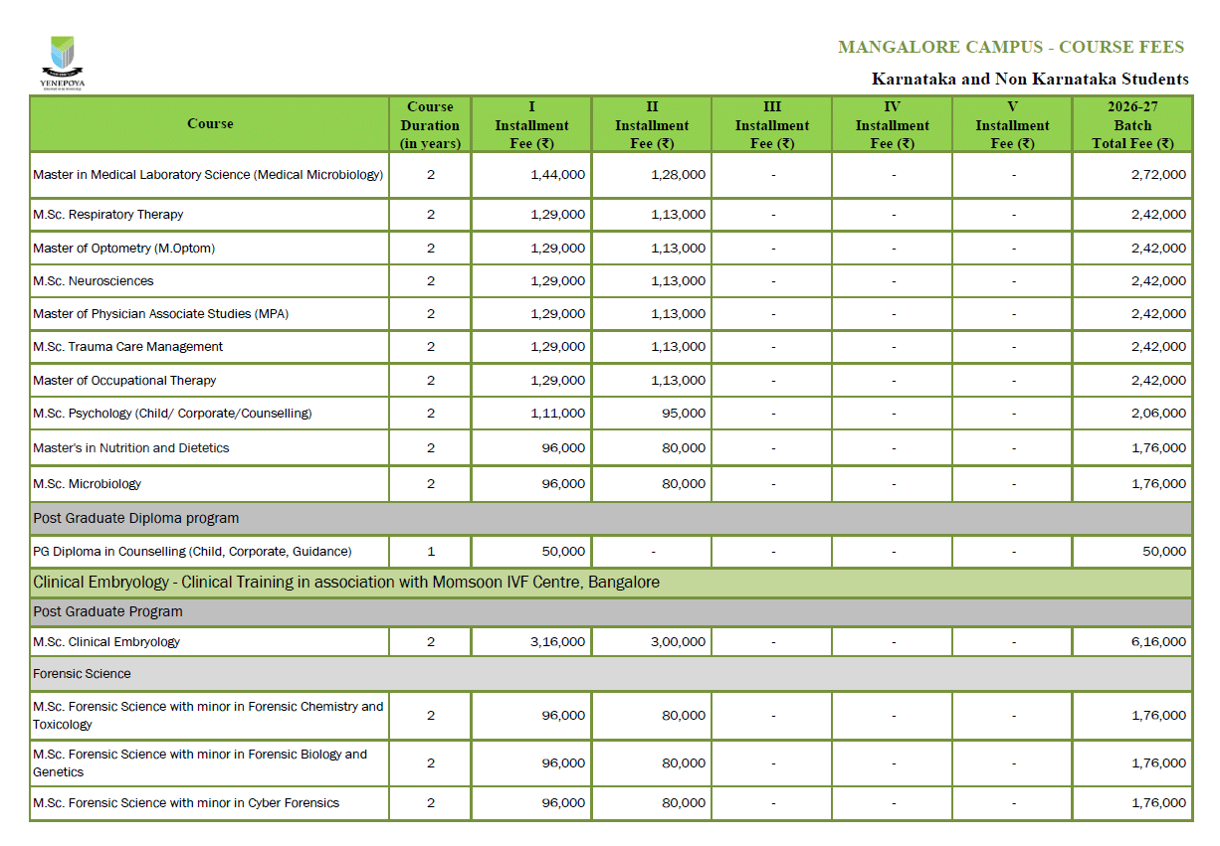The width and height of the screenshot is (1220, 846).
Task: Click the Karnataka and Non Karnataka Students subtitle
Action: pyautogui.click(x=1030, y=79)
